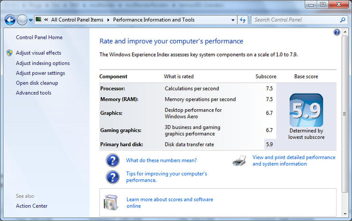This screenshot has height=221, width=352.
Task: Select Performance Information and Tools breadcrumb
Action: pyautogui.click(x=154, y=20)
